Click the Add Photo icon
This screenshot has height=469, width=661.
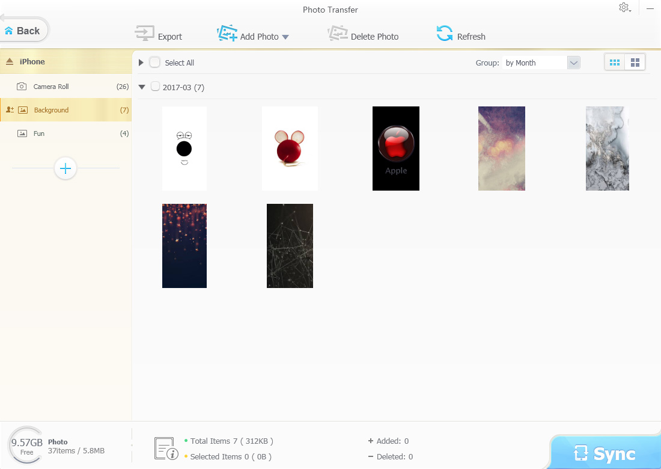[x=227, y=33]
